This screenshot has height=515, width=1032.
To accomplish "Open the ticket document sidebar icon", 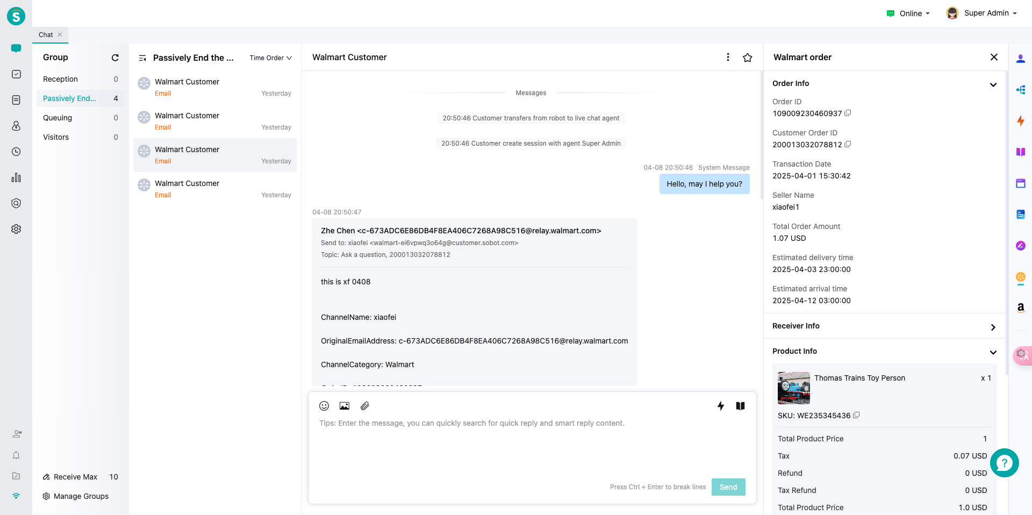I will pyautogui.click(x=16, y=100).
